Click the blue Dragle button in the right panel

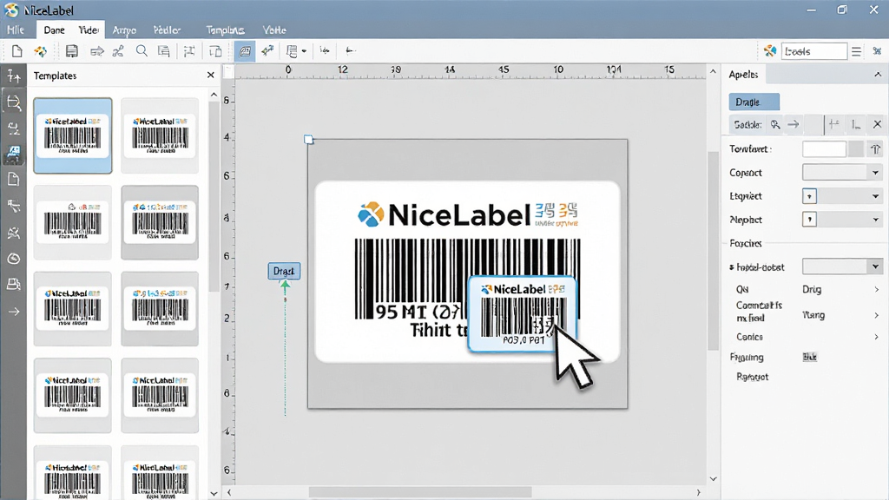[x=754, y=102]
